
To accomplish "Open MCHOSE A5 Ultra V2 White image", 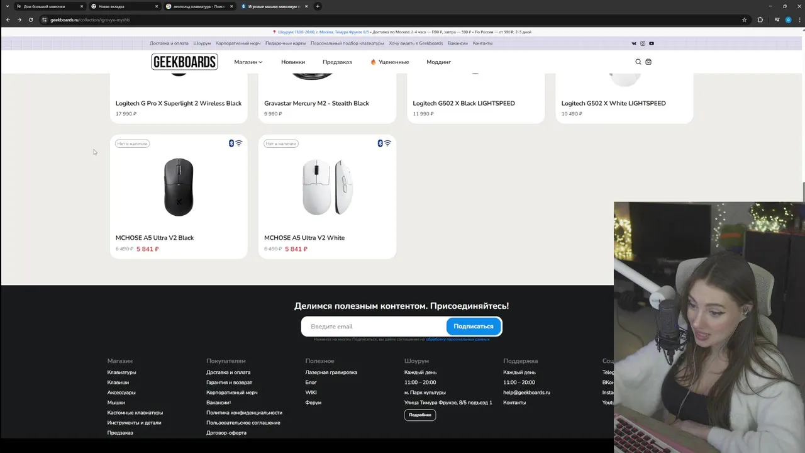I will pos(327,187).
